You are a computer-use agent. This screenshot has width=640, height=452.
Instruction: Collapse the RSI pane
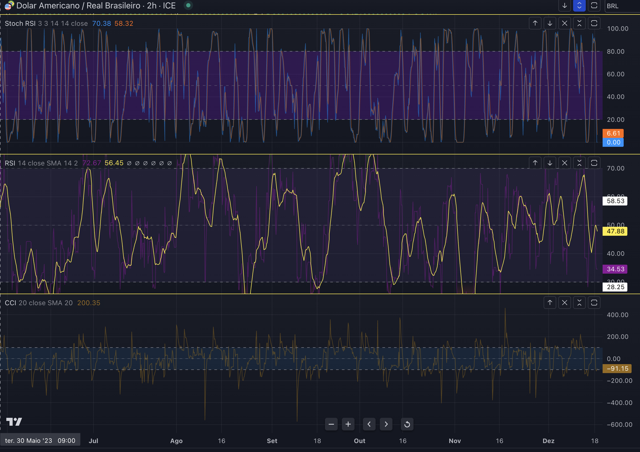click(579, 163)
